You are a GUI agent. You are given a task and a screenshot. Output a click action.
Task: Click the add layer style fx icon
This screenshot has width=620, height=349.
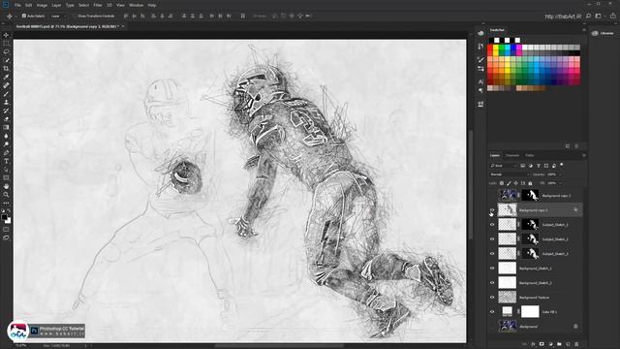(x=533, y=344)
